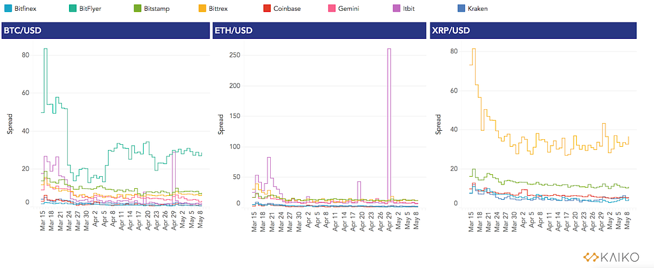The width and height of the screenshot is (654, 268).
Task: Click the 100 tick on ETH/USD y-axis
Action: (x=236, y=147)
